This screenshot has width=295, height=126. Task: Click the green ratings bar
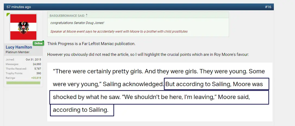23,83
